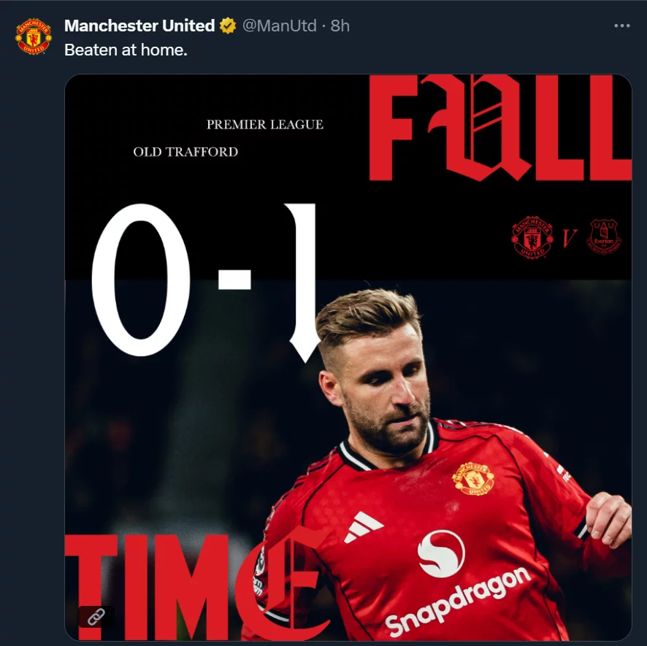Screen dimensions: 647x646
Task: Click the Adidas logo on the jersey
Action: [363, 526]
